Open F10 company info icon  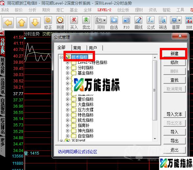point(126,23)
